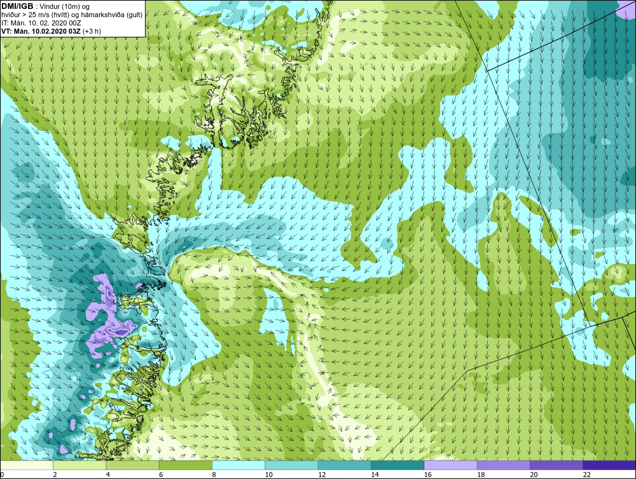Click the light cyan 8–10 m/s swatch
This screenshot has width=636, height=479.
[238, 465]
